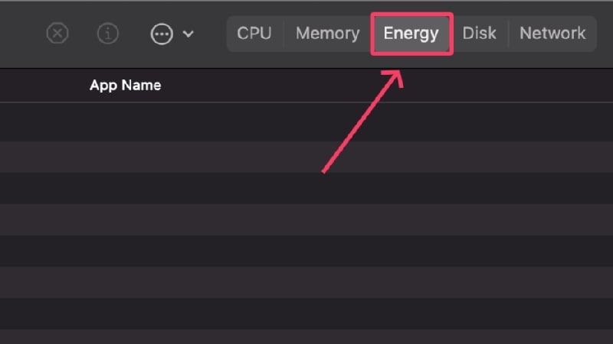The height and width of the screenshot is (344, 613).
Task: Show the Disk tab
Action: (480, 34)
